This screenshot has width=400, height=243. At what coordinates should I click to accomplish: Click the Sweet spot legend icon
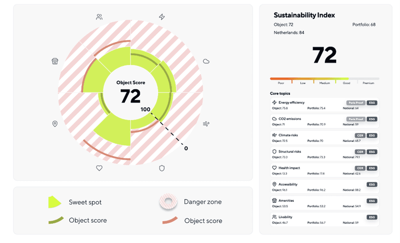[x=54, y=202]
